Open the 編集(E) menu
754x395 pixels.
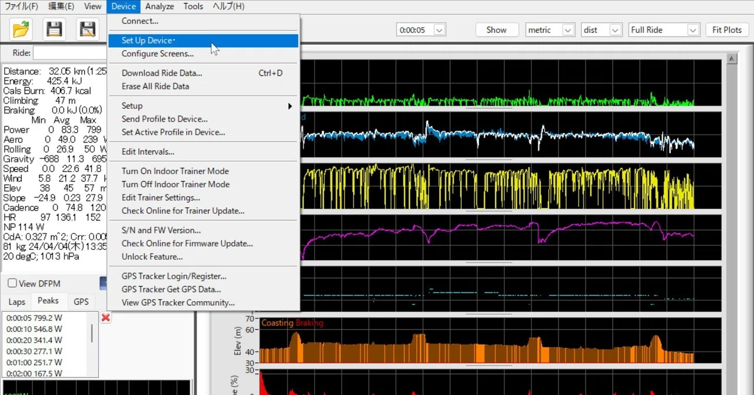pyautogui.click(x=61, y=6)
